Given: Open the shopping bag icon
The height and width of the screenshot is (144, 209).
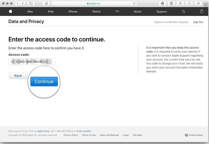Looking at the screenshot, I should tap(202, 12).
